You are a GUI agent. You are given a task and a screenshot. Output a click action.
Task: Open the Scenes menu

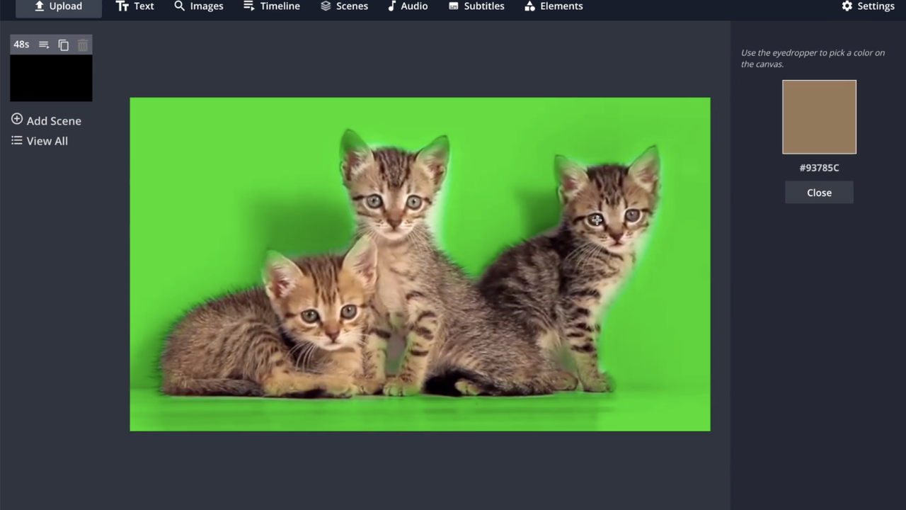344,6
